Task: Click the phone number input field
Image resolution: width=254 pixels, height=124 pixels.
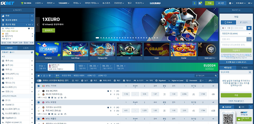Action: (239, 28)
